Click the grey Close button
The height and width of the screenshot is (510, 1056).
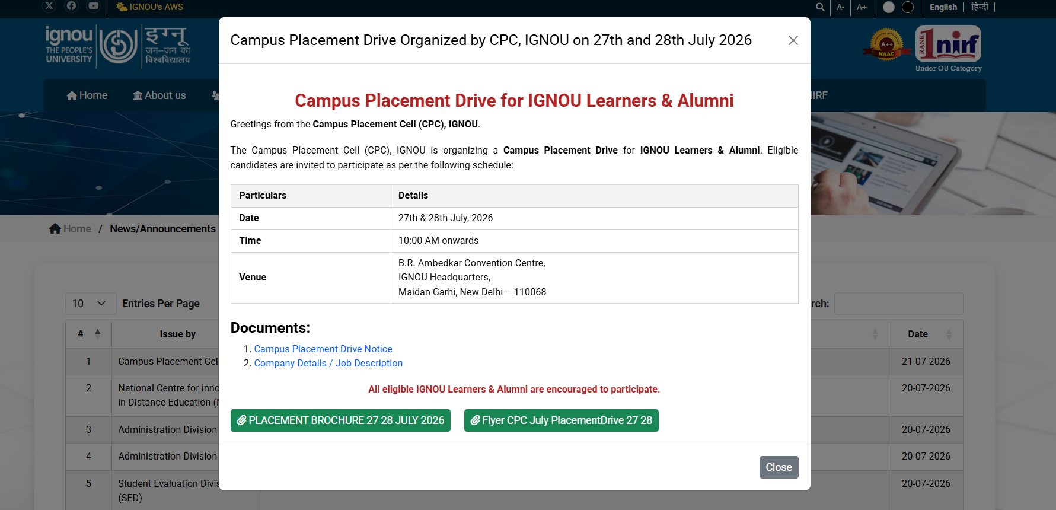(x=779, y=467)
